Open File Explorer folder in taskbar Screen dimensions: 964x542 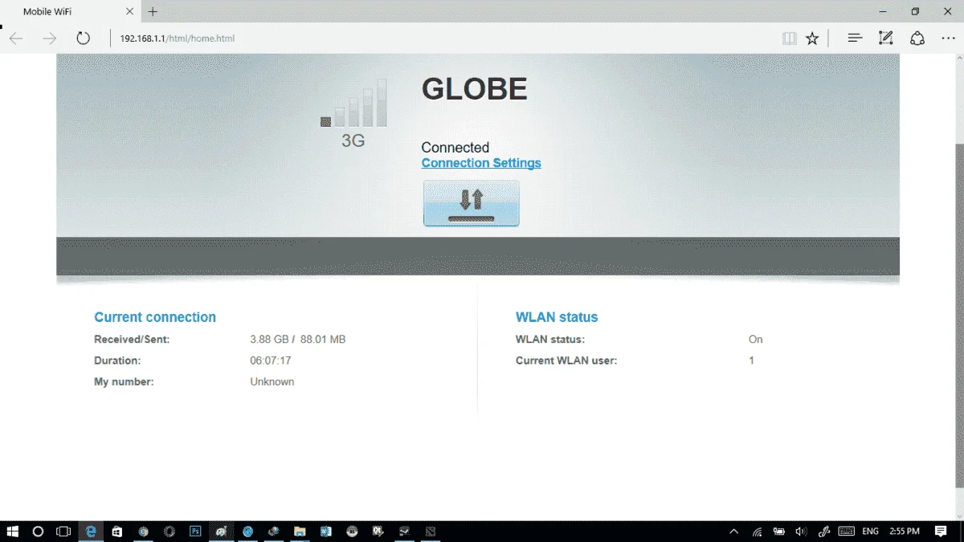click(x=300, y=532)
